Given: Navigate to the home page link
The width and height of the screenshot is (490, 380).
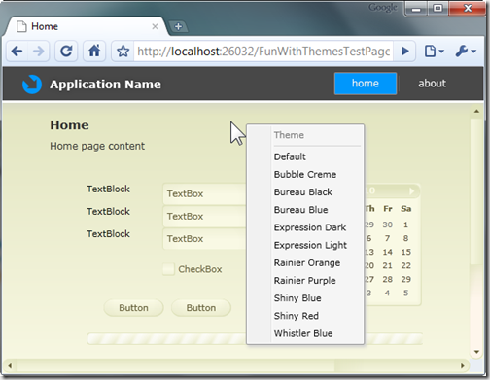Looking at the screenshot, I should click(366, 84).
